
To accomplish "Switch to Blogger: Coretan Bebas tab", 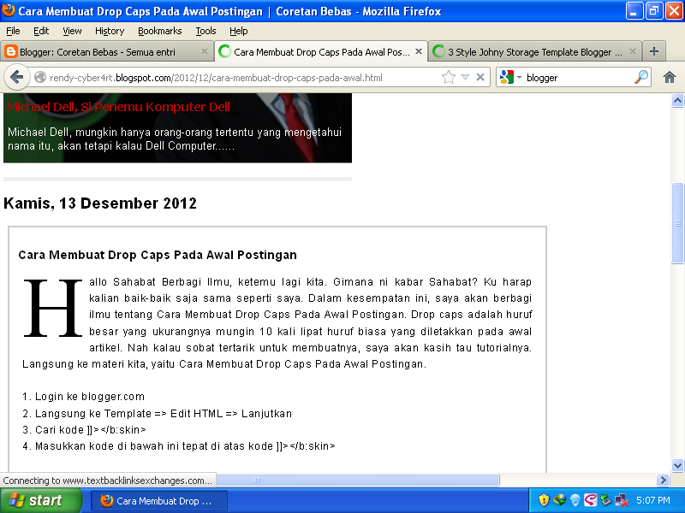I will click(x=107, y=51).
